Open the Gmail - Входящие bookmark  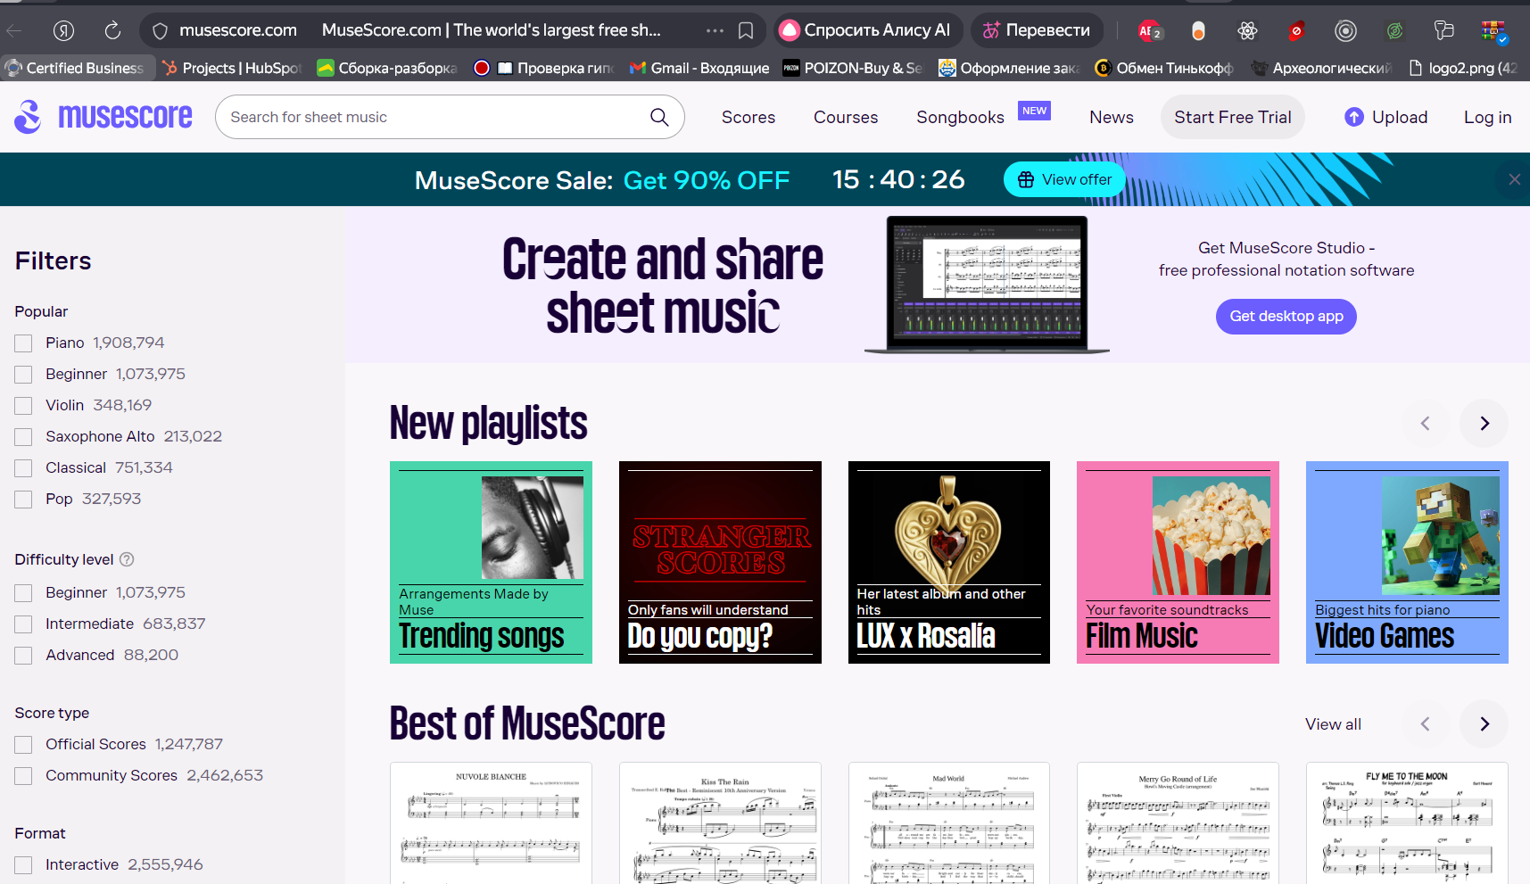(x=699, y=68)
